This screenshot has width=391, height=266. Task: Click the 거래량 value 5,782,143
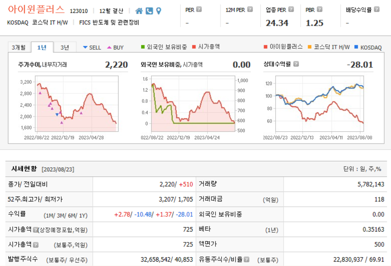click(x=371, y=184)
